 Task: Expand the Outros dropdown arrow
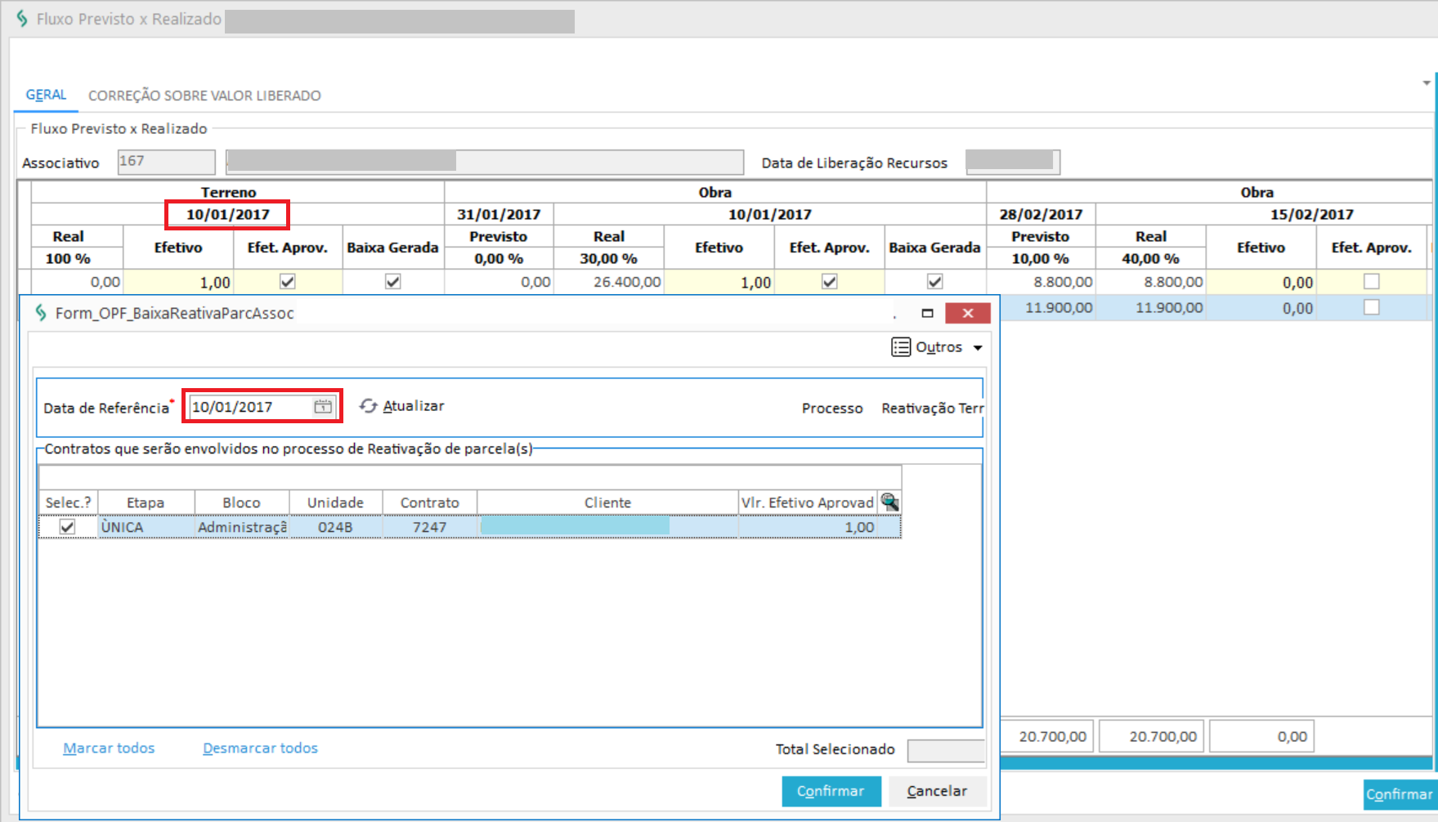[978, 348]
